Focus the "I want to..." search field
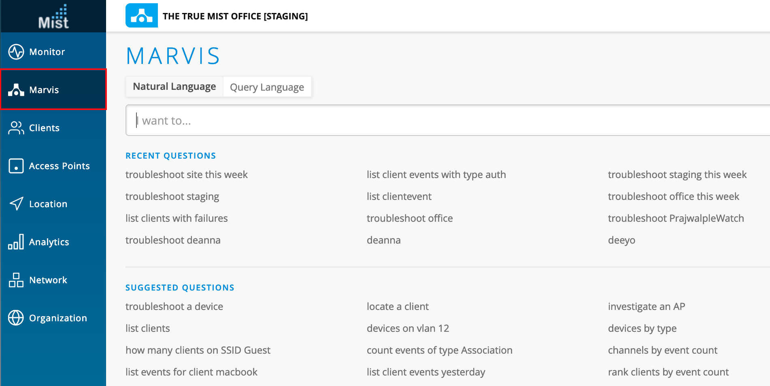This screenshot has width=770, height=386. pos(445,121)
